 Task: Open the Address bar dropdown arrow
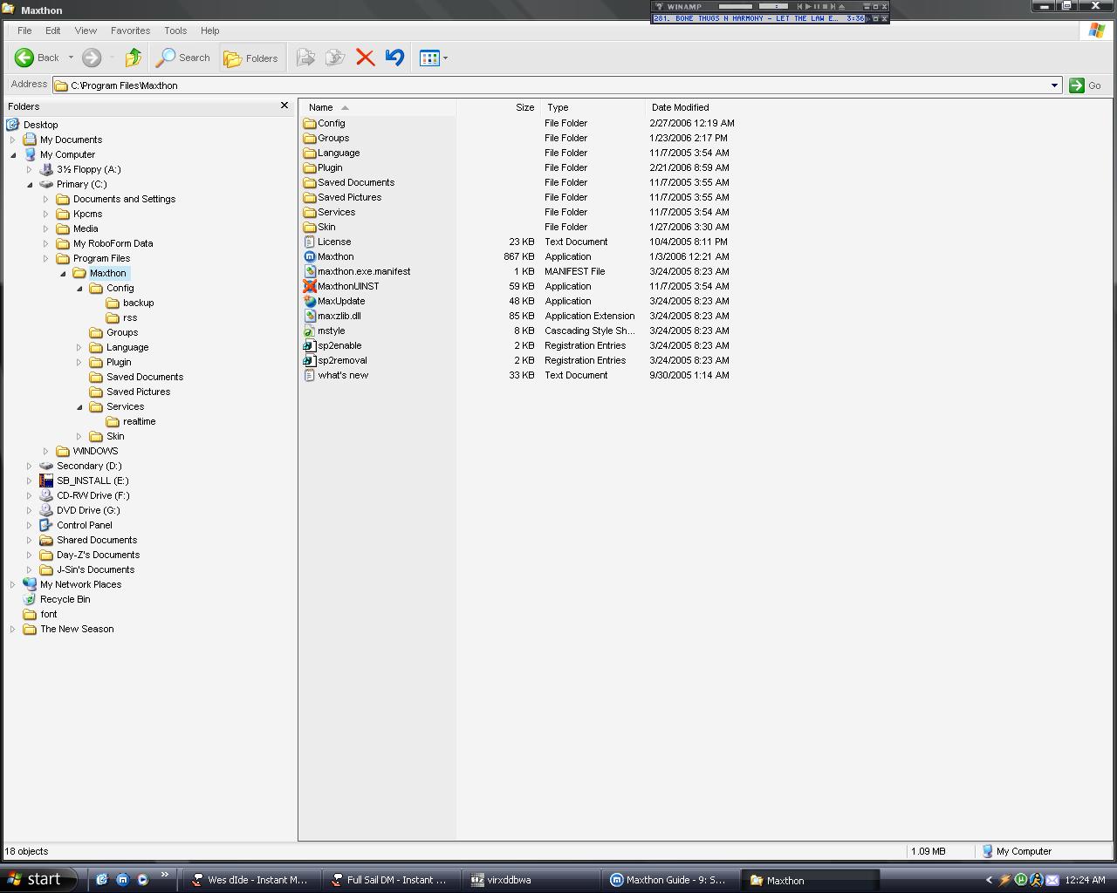pyautogui.click(x=1054, y=85)
